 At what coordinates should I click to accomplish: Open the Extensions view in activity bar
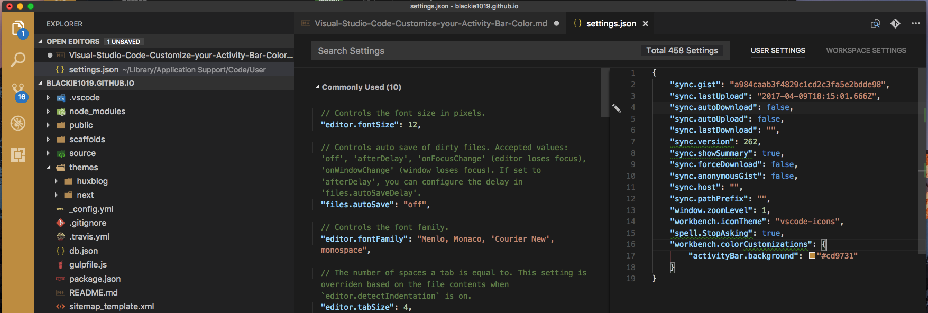click(18, 154)
